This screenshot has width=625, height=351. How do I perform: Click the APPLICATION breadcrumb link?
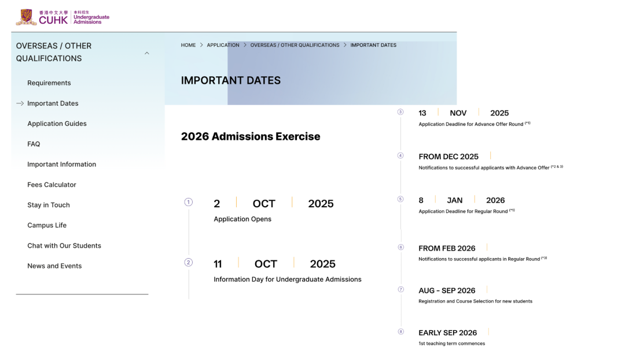click(x=223, y=45)
